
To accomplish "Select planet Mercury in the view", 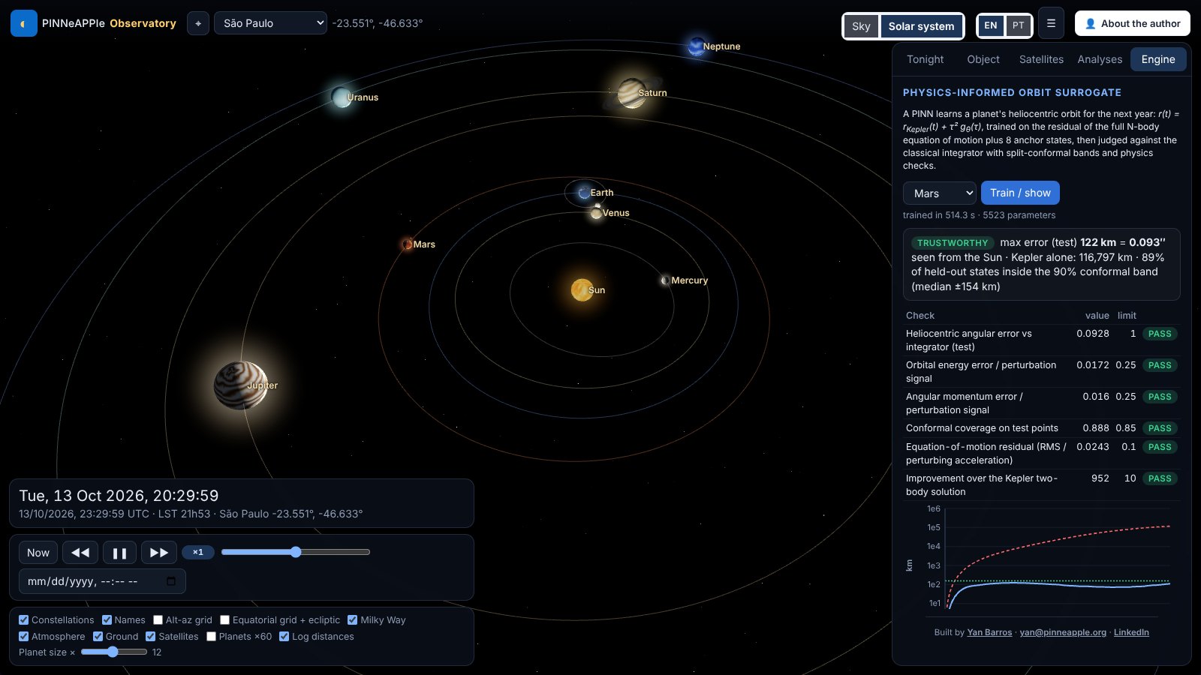I will (x=665, y=280).
